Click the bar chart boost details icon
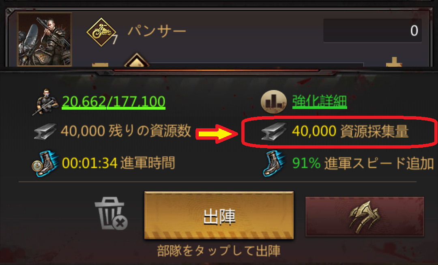The height and width of the screenshot is (265, 438). point(273,102)
